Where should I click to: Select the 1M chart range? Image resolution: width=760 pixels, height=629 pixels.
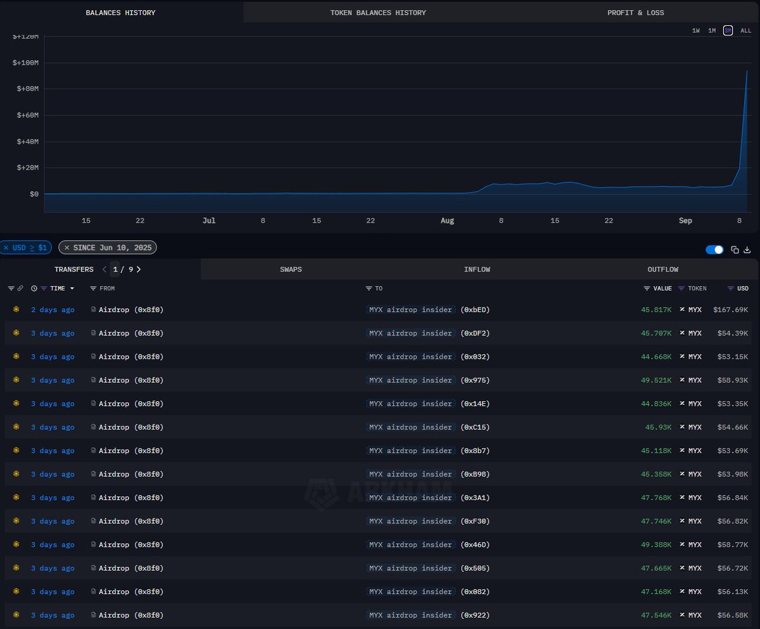(712, 30)
